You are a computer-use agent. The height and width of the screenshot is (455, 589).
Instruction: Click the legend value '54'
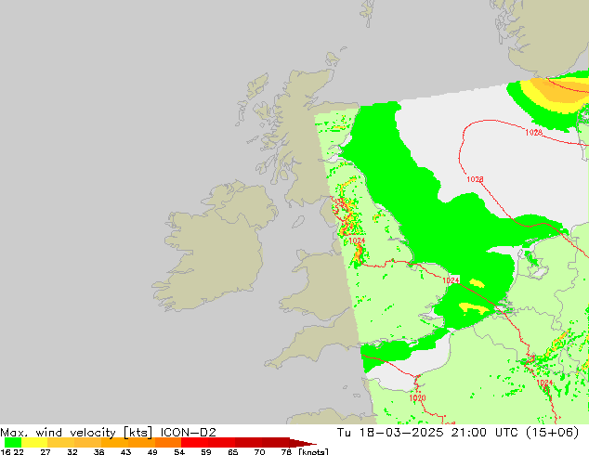tap(179, 451)
